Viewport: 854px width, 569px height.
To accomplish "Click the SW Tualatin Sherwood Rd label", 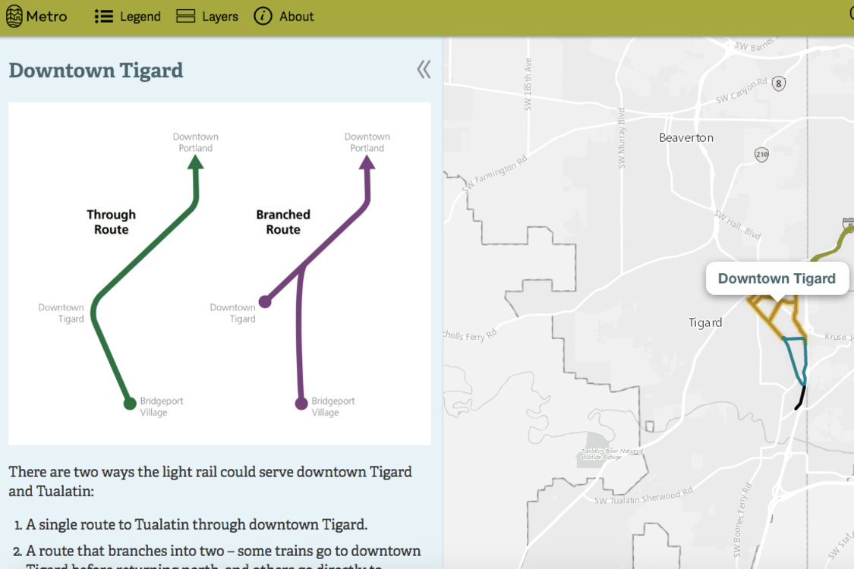I will [643, 497].
